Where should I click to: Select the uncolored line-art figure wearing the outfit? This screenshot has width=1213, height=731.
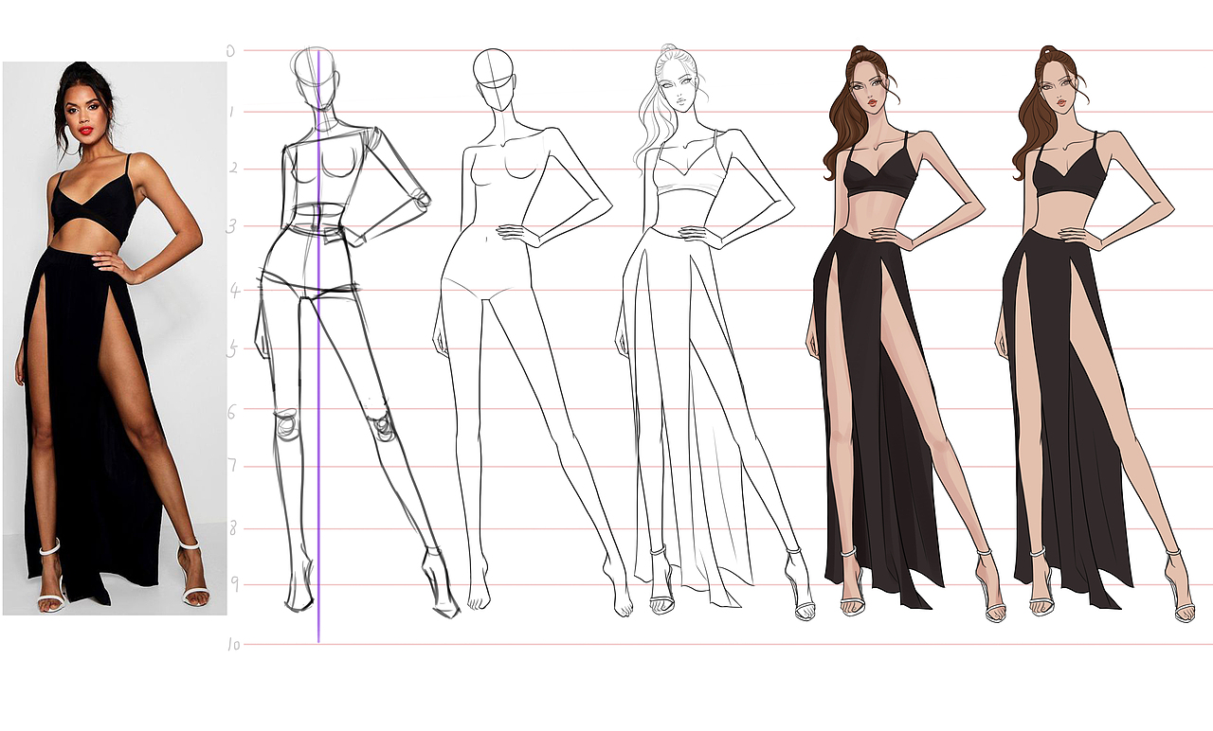click(x=715, y=331)
